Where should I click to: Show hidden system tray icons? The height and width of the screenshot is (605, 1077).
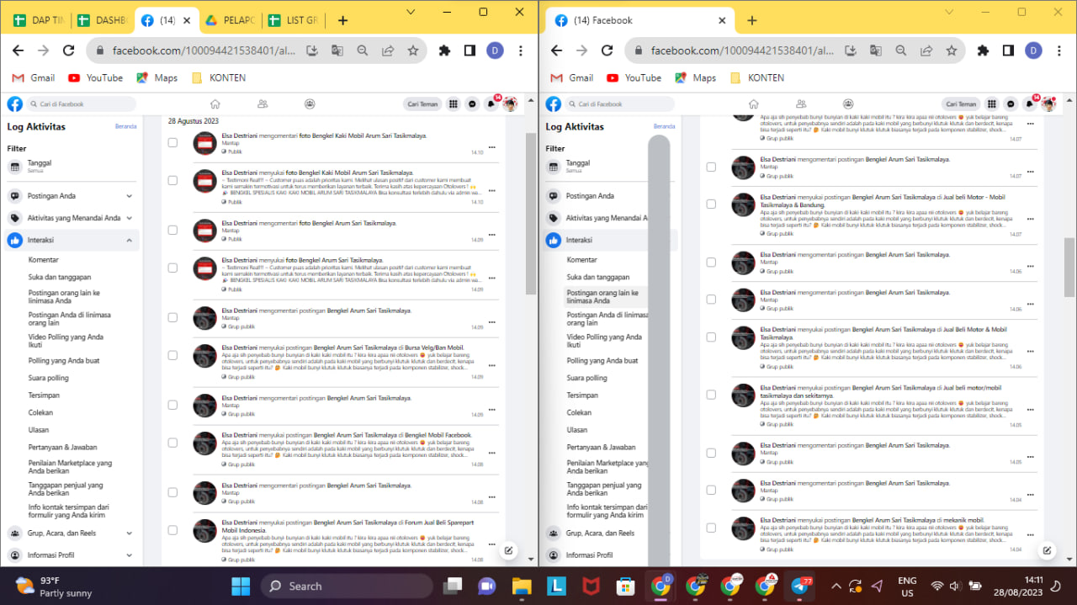pyautogui.click(x=836, y=586)
